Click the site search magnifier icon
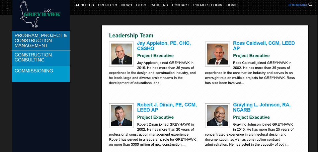 310,4
